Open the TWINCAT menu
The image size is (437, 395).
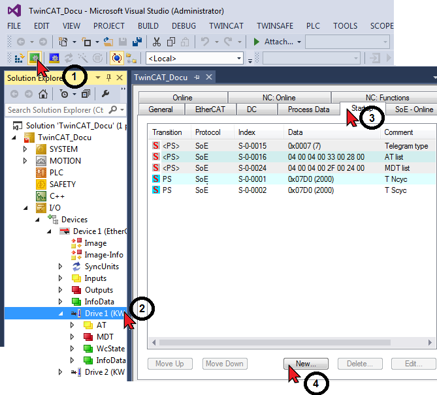click(x=226, y=26)
